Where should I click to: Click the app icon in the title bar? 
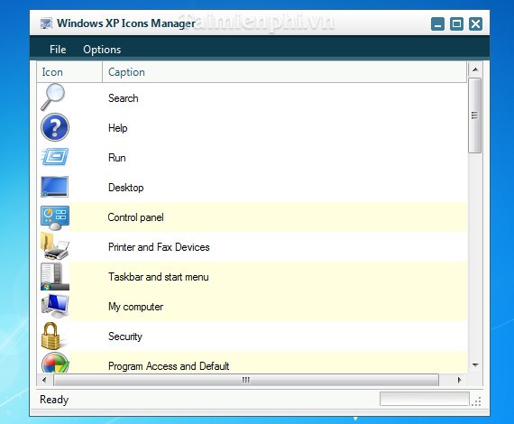[x=46, y=23]
